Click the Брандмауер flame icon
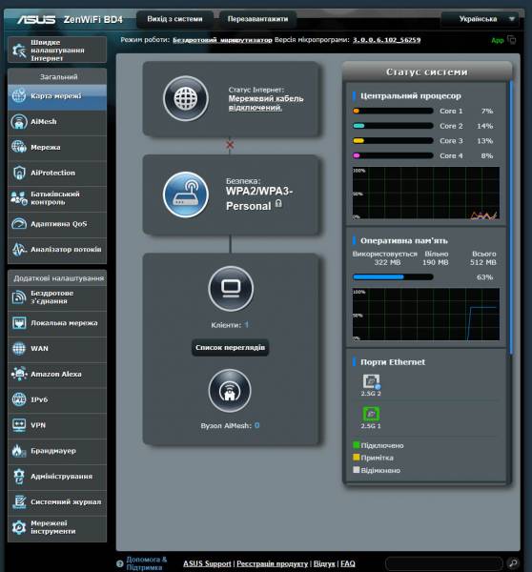 19,451
